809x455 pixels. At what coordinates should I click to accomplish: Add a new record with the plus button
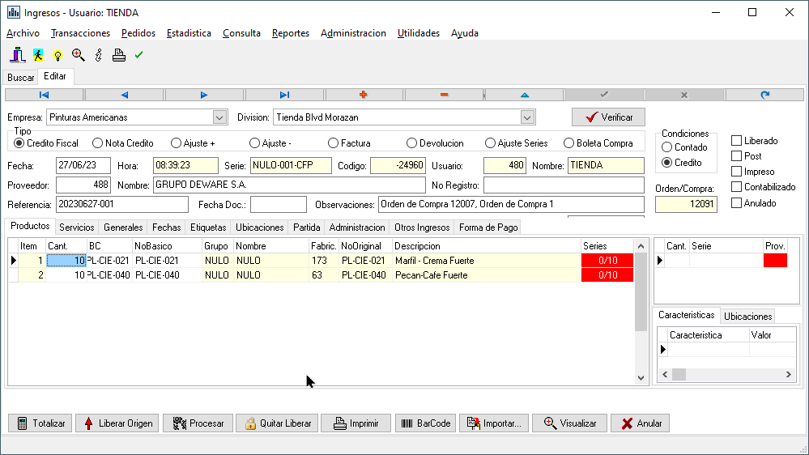(363, 95)
